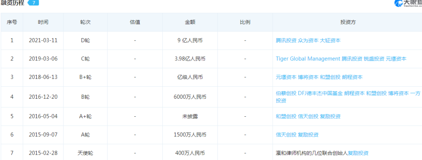Open 复励投资 link in 天使轮 row

[x=358, y=153]
